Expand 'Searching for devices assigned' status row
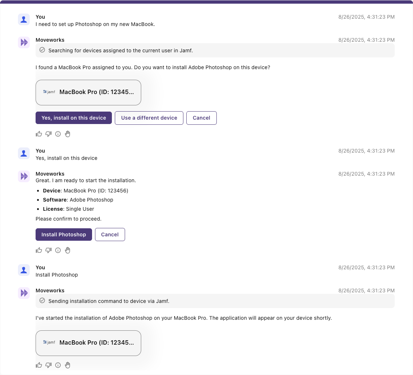The height and width of the screenshot is (375, 413). click(x=215, y=50)
